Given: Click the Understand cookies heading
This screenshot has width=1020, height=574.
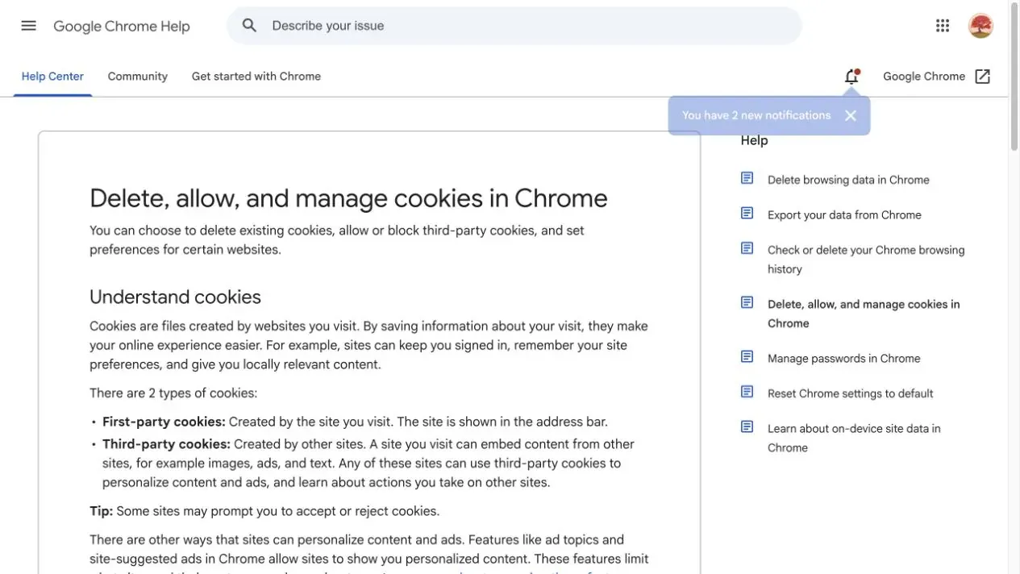Looking at the screenshot, I should [175, 297].
